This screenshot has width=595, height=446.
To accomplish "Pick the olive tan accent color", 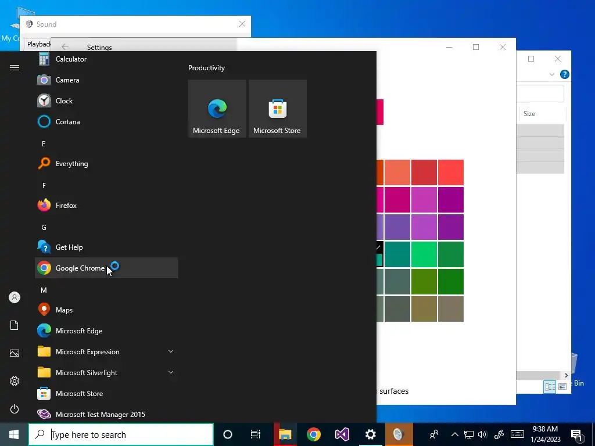I will (424, 309).
